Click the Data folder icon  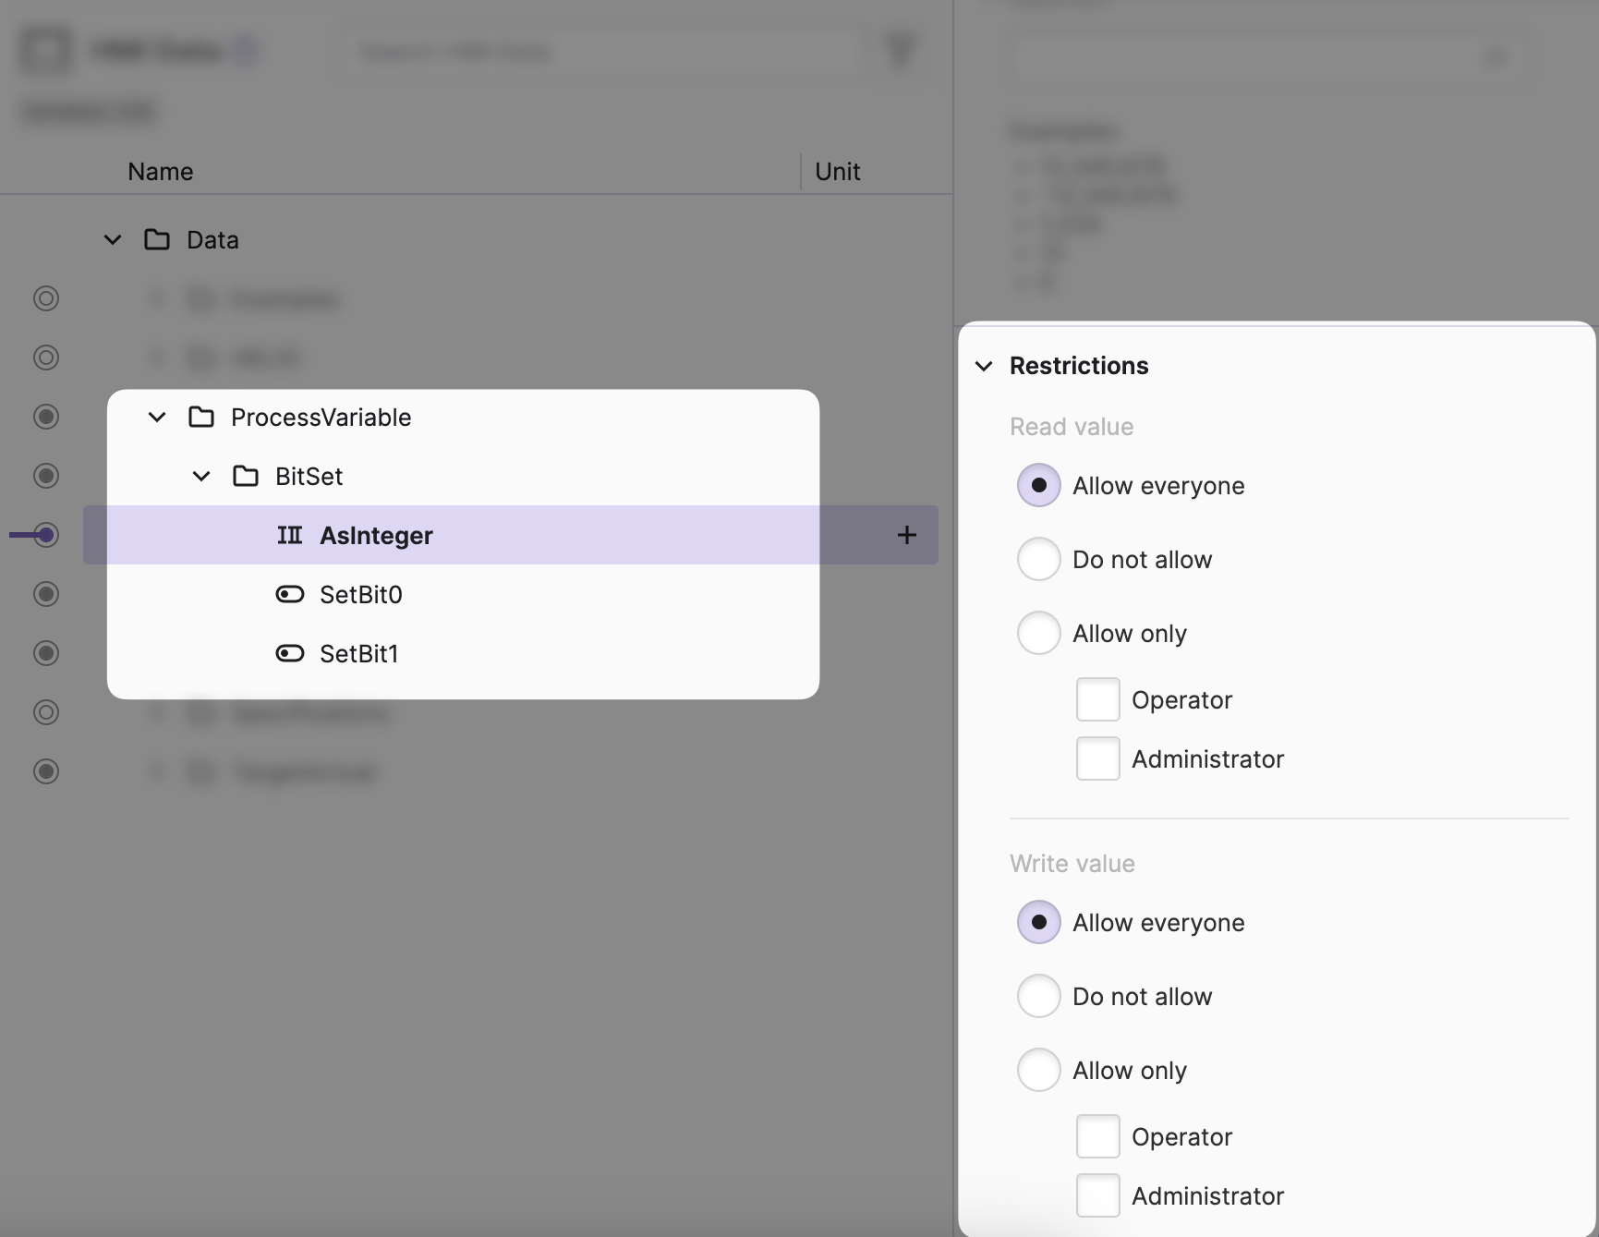(157, 239)
